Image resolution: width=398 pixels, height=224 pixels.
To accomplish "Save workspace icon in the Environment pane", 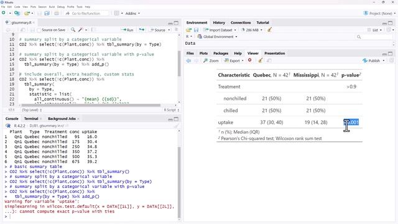I will [197, 30].
